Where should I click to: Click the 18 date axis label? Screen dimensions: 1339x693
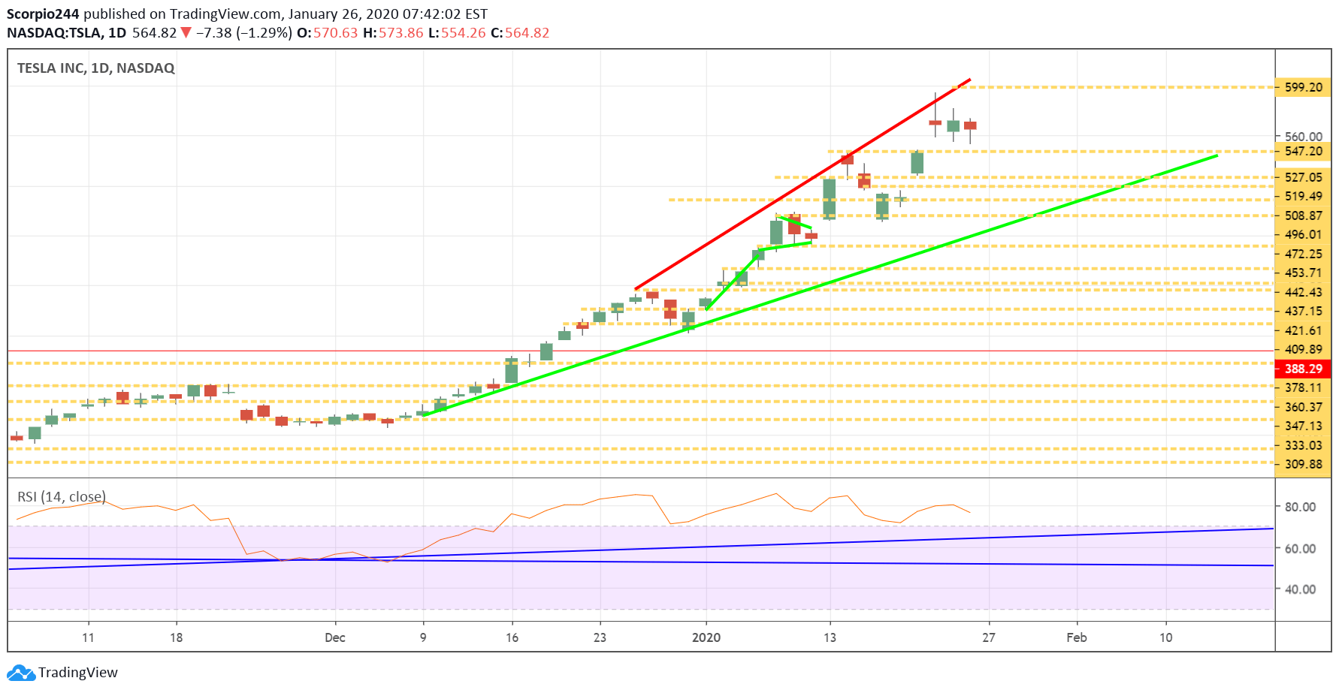176,637
